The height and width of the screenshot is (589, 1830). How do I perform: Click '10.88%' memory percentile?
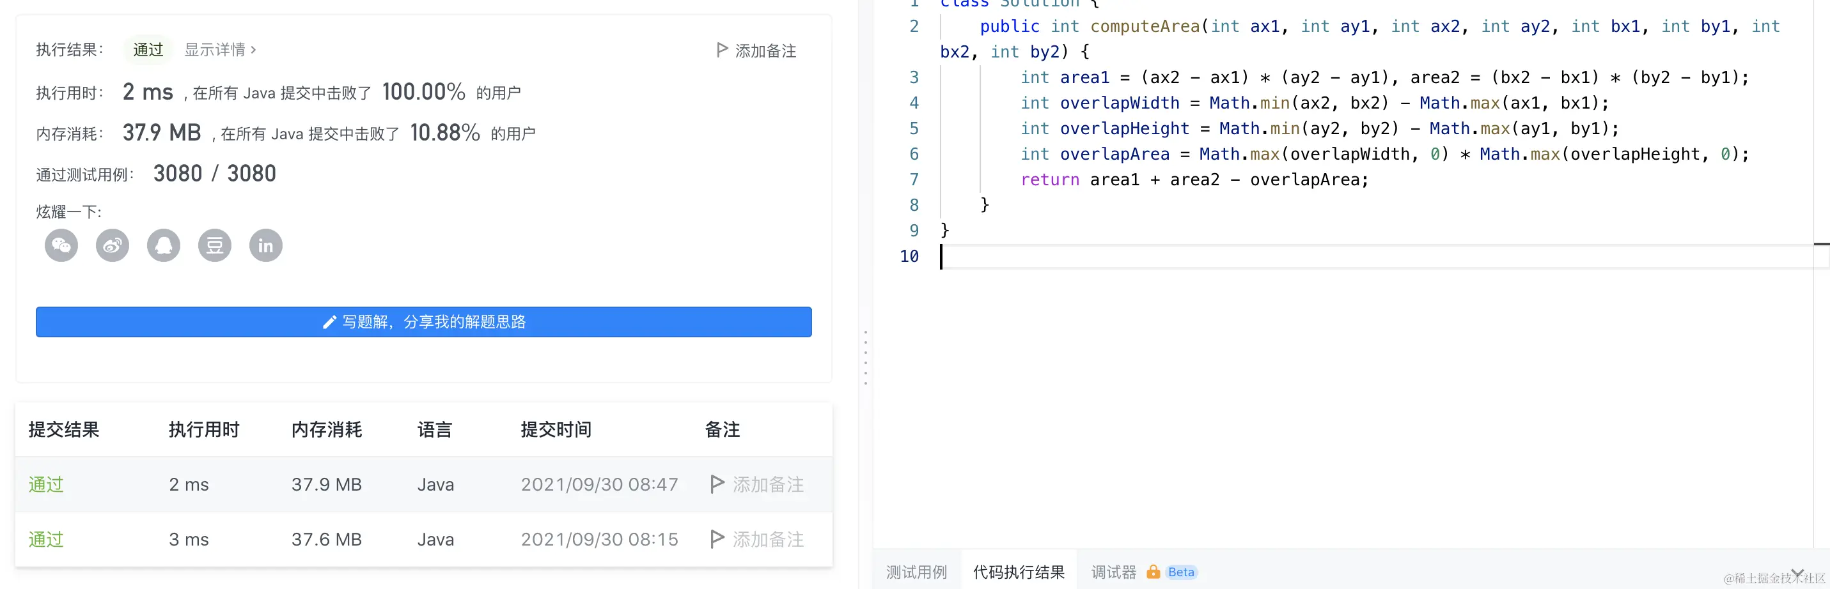[x=446, y=133]
